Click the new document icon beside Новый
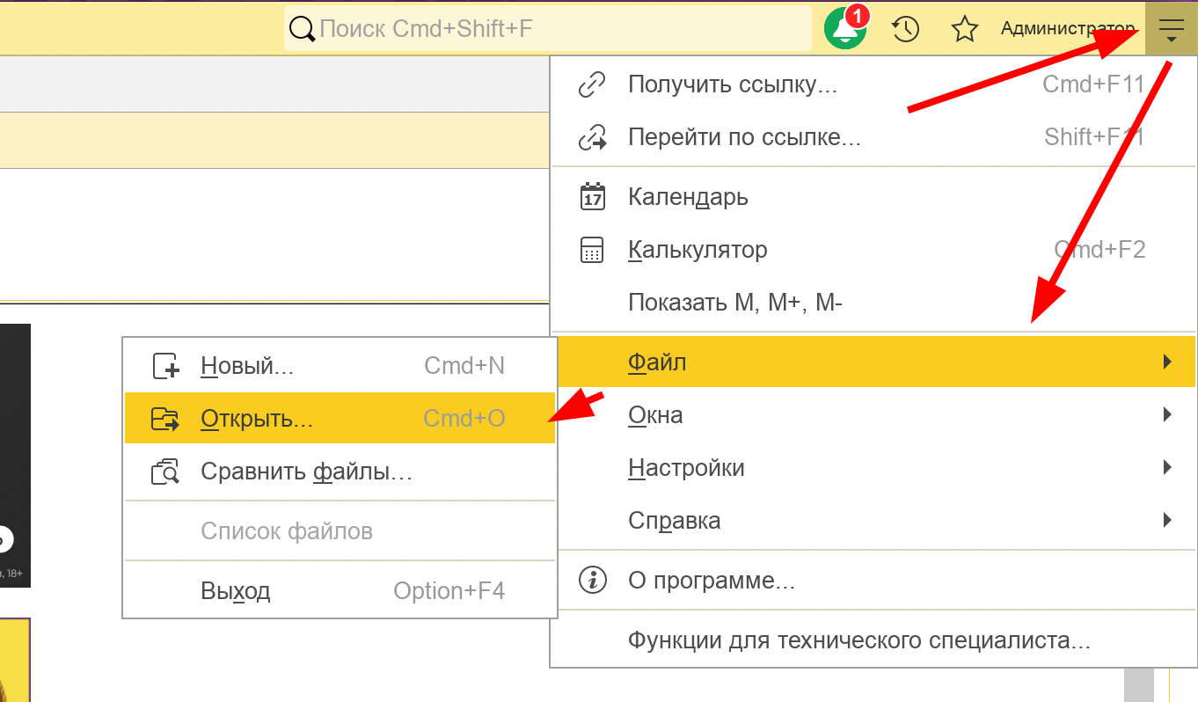 click(165, 366)
